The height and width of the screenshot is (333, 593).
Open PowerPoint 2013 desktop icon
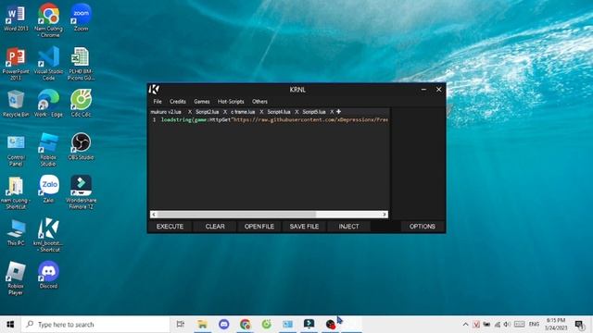(x=16, y=64)
